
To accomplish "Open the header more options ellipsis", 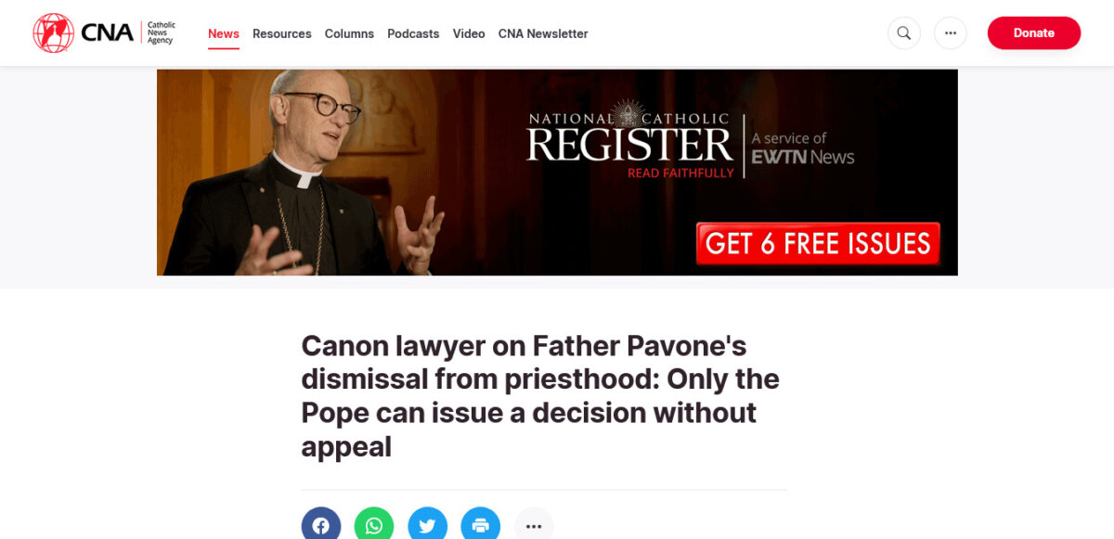I will pyautogui.click(x=950, y=33).
